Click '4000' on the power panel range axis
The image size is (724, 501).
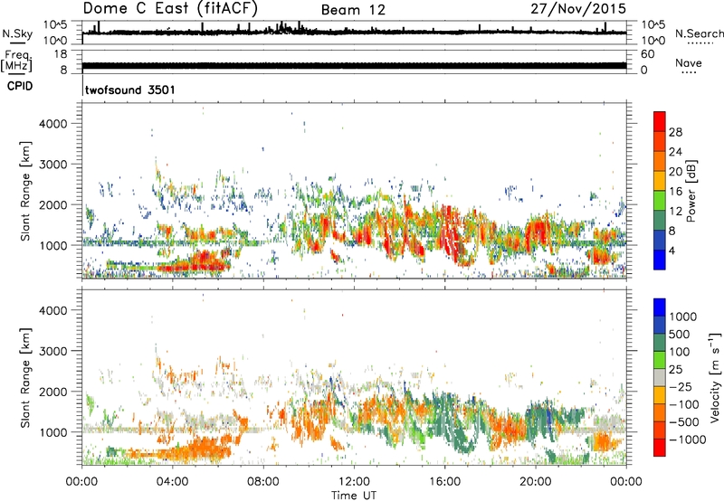coord(52,124)
